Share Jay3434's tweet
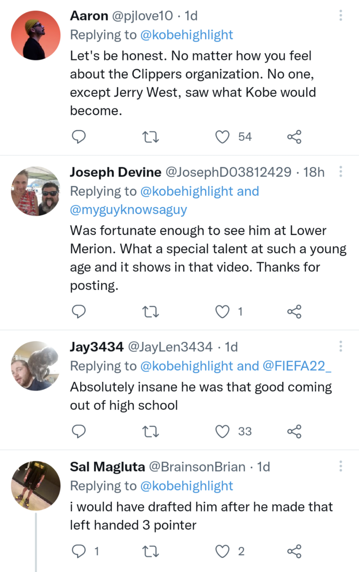The width and height of the screenshot is (359, 572). pyautogui.click(x=294, y=432)
